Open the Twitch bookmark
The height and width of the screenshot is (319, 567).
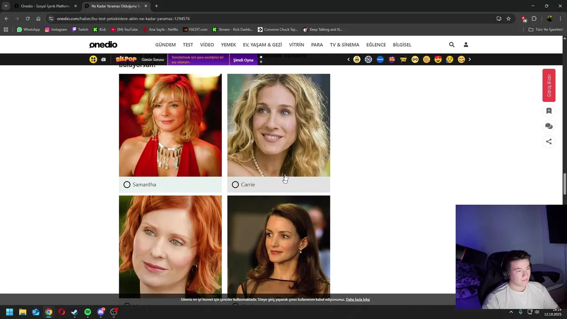tap(80, 30)
